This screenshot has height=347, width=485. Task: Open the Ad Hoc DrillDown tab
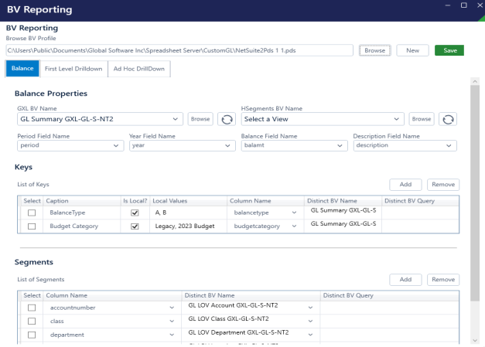[x=139, y=69]
